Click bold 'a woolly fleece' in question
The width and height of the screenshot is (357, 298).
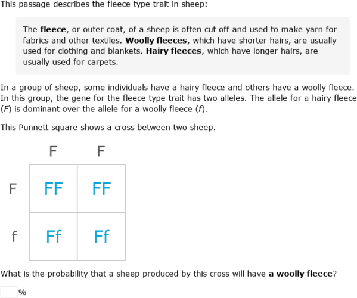coord(300,274)
